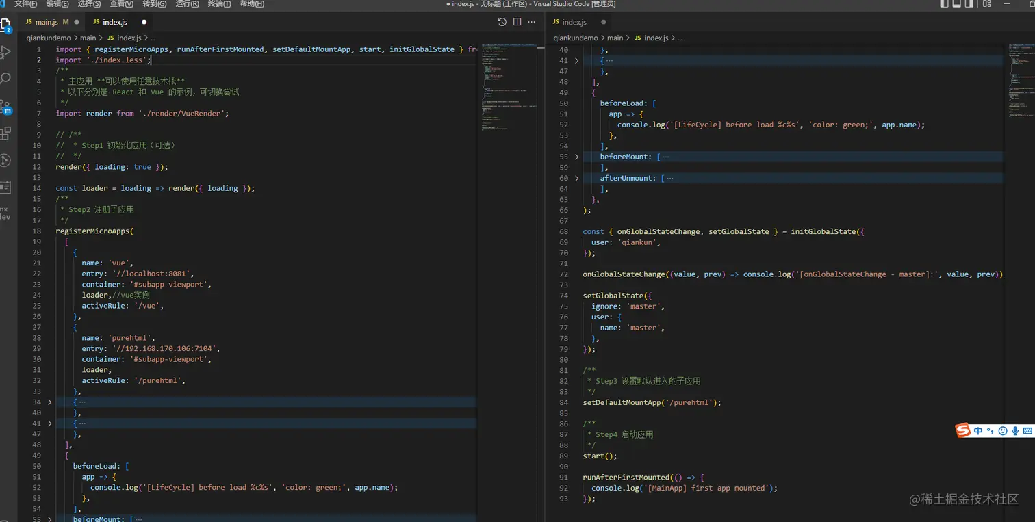1035x522 pixels.
Task: Click './index.less' import on line 2
Action: (x=116, y=60)
